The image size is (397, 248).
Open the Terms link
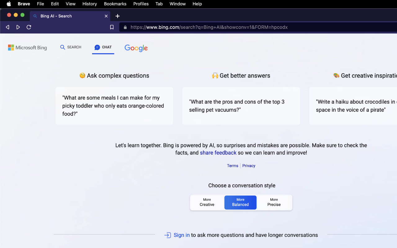233,166
